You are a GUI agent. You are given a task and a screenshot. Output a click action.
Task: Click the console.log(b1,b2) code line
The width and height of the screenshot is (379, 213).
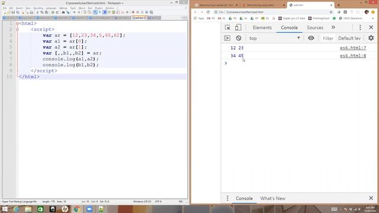point(70,64)
